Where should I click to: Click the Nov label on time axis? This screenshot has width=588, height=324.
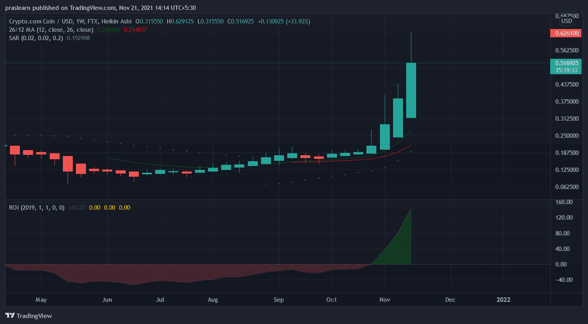click(384, 300)
